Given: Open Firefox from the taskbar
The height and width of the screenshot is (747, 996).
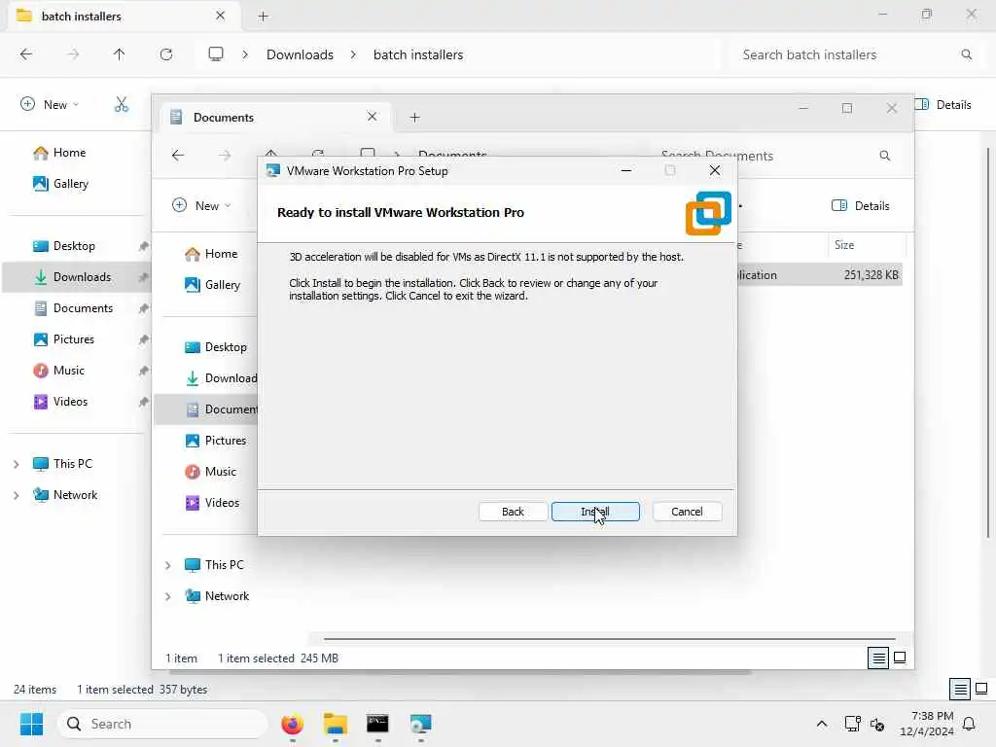Looking at the screenshot, I should (292, 724).
